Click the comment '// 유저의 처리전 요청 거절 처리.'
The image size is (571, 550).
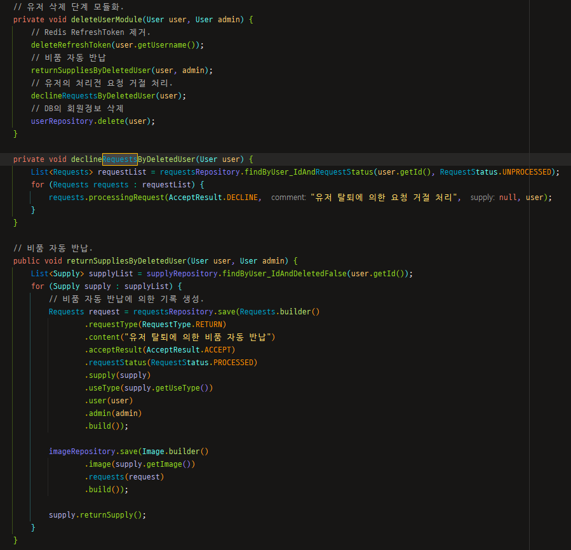click(x=102, y=83)
